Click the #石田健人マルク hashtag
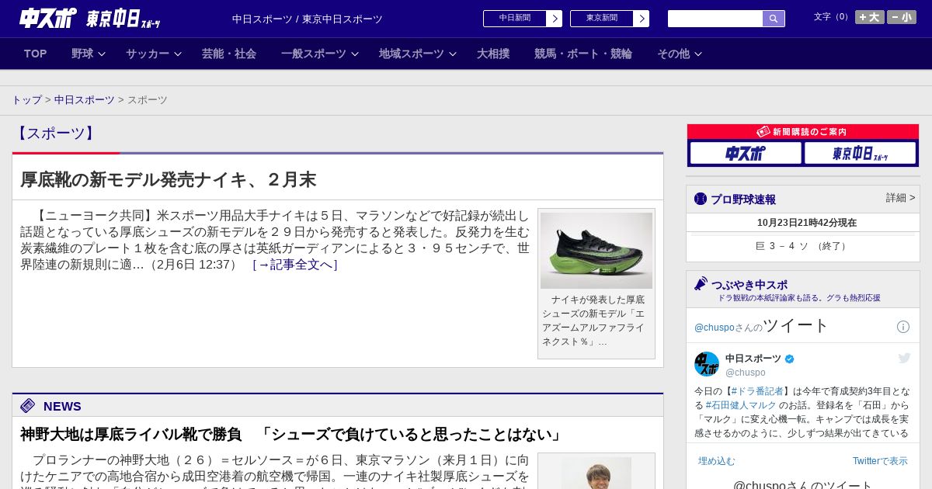 741,405
